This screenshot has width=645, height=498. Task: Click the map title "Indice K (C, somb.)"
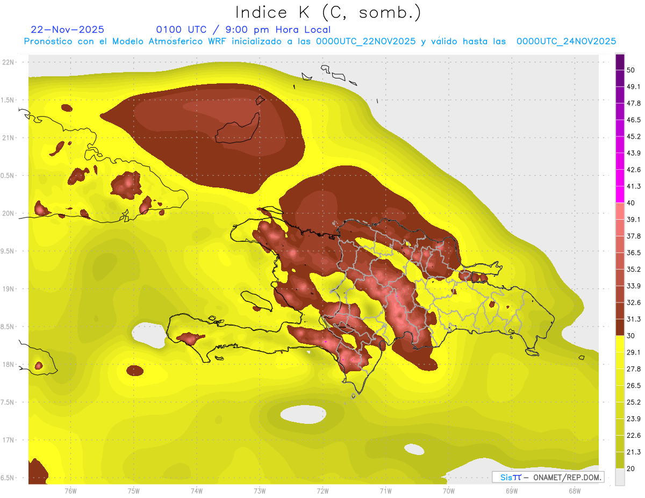pyautogui.click(x=328, y=12)
